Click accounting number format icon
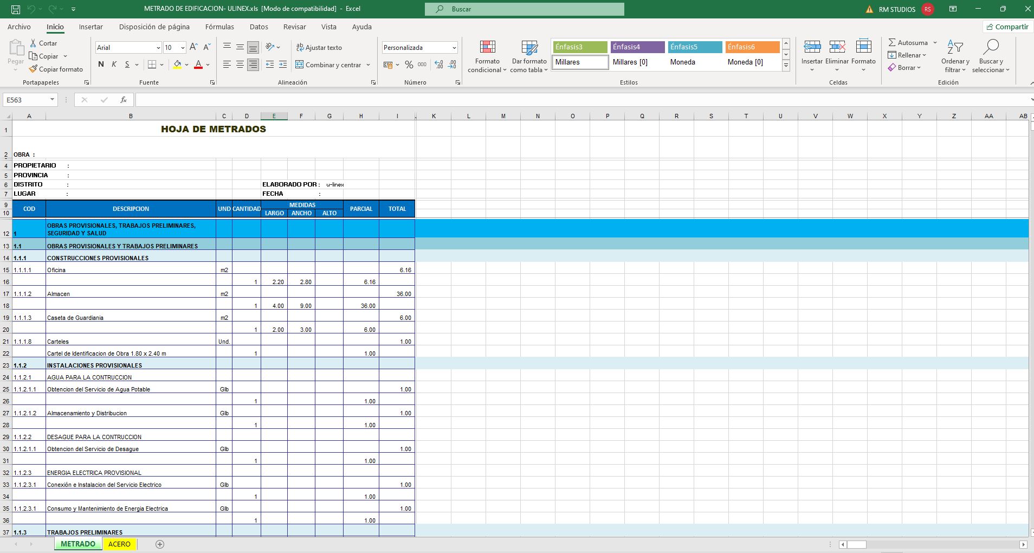 tap(388, 65)
